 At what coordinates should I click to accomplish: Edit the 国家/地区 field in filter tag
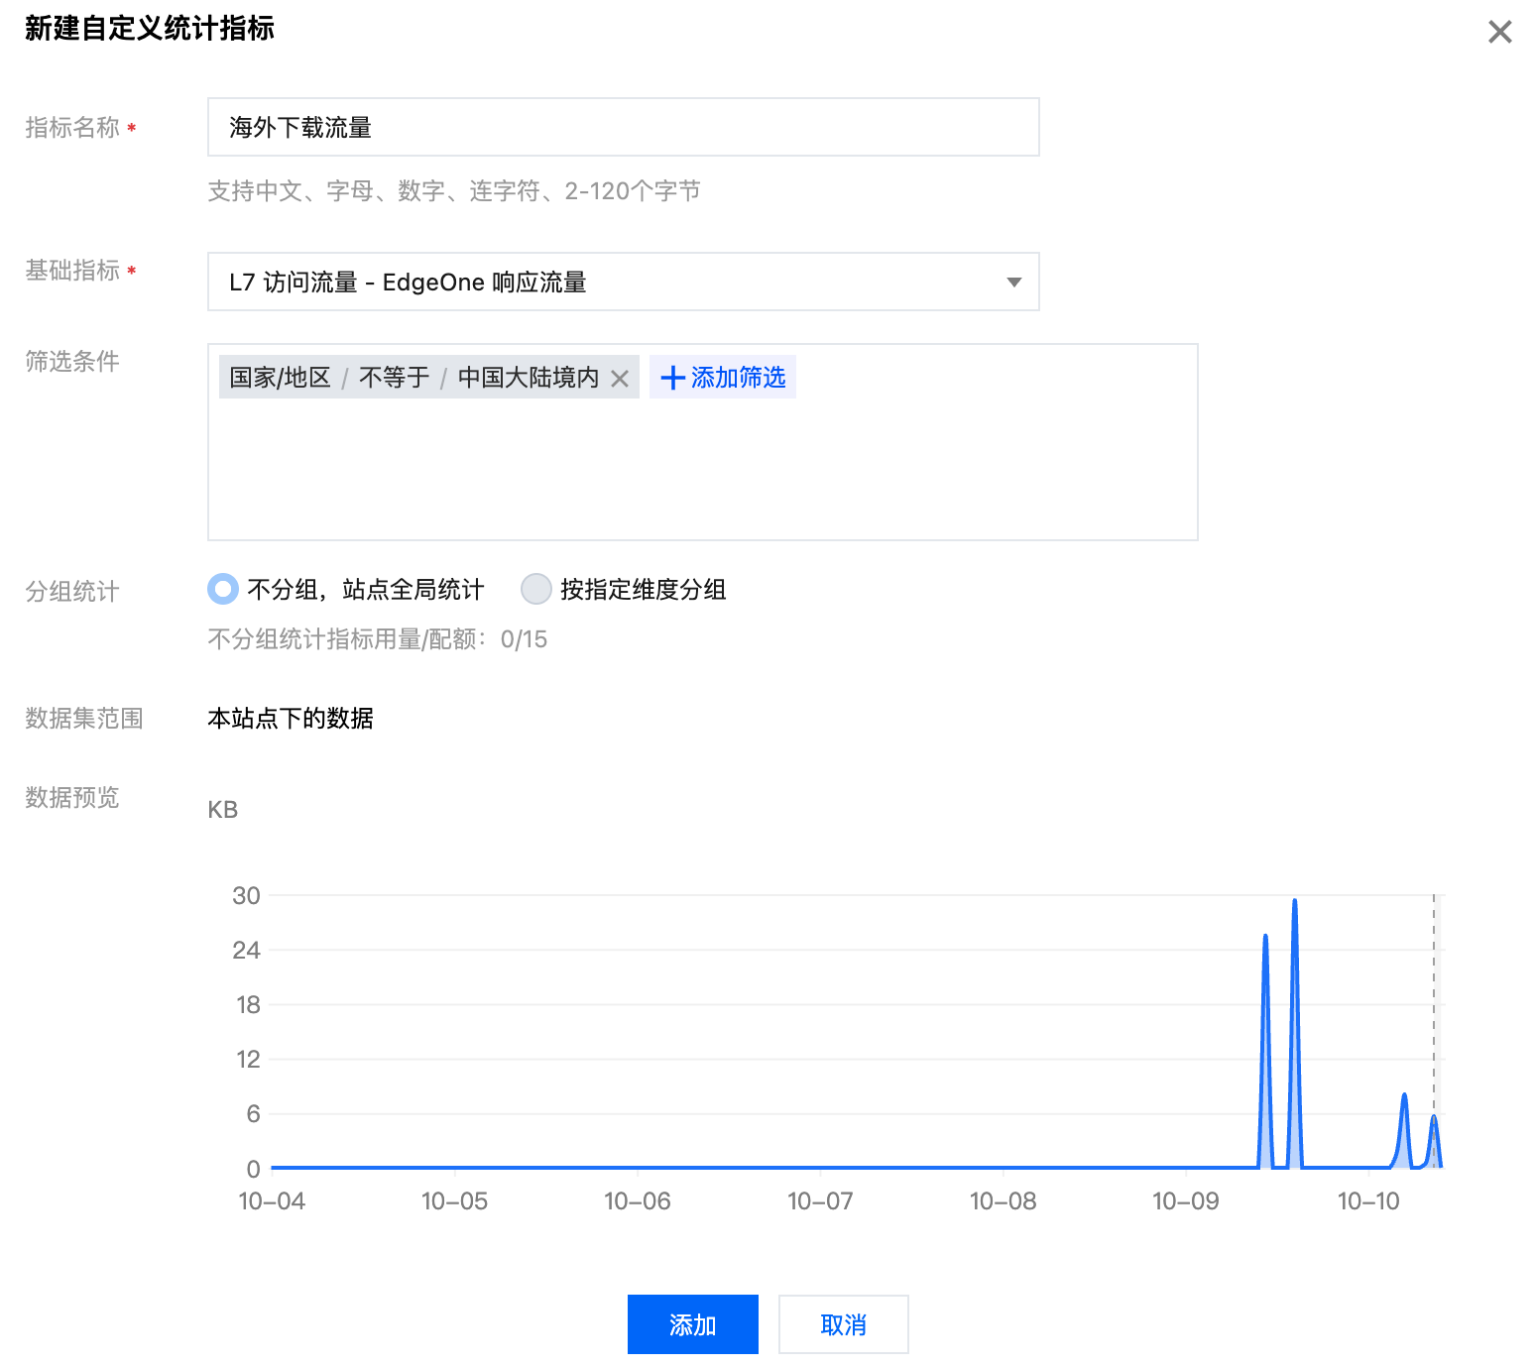280,378
